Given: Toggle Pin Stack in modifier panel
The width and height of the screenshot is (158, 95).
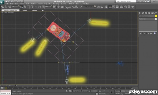Looking at the screenshot, I should click(x=141, y=33).
